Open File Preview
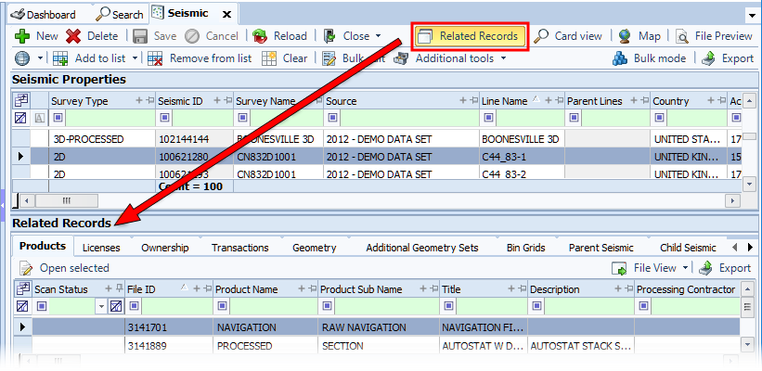The width and height of the screenshot is (762, 371). tap(715, 36)
